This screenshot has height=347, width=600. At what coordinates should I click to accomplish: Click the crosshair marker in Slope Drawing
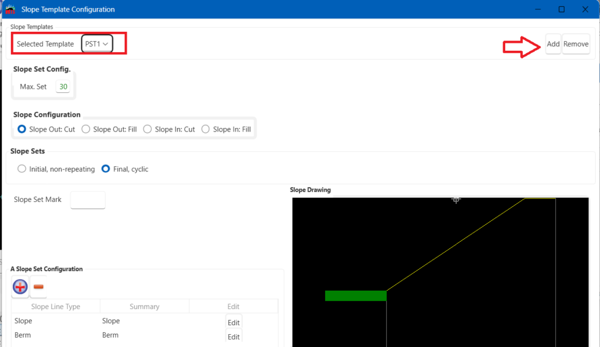[456, 200]
